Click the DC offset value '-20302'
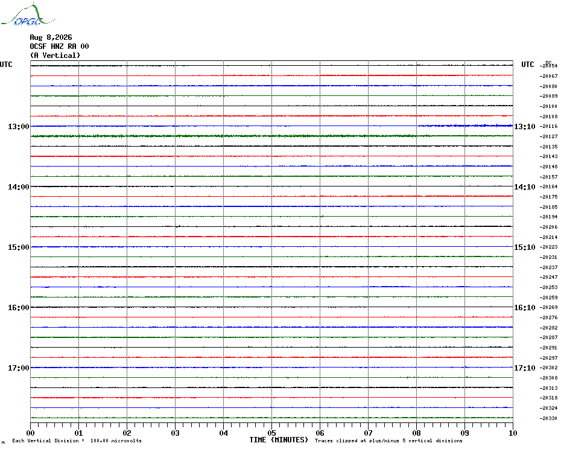 (x=548, y=368)
